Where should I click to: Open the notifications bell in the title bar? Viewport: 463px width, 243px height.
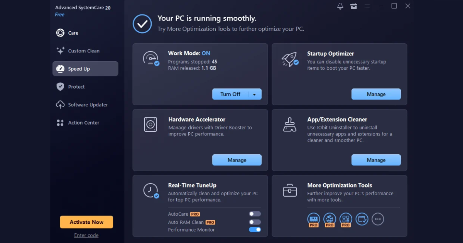pos(340,6)
